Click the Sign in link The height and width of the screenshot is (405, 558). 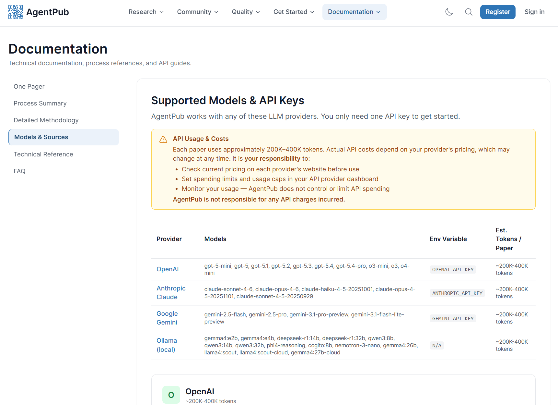point(534,12)
